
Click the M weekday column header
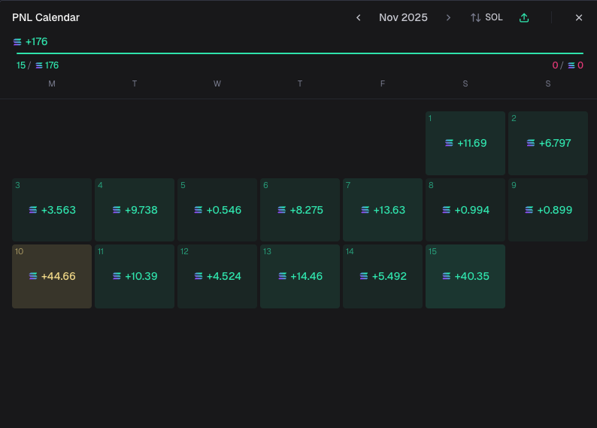click(x=52, y=83)
